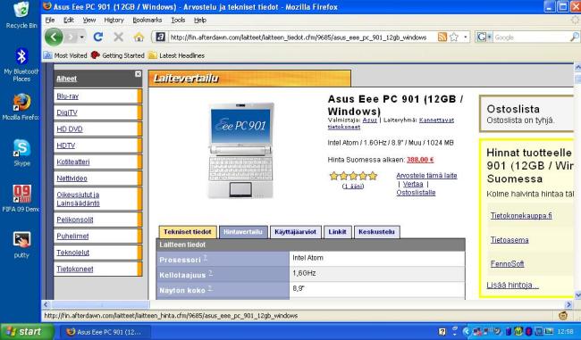Open the Bookmarks menu
The height and width of the screenshot is (340, 581).
pyautogui.click(x=147, y=20)
